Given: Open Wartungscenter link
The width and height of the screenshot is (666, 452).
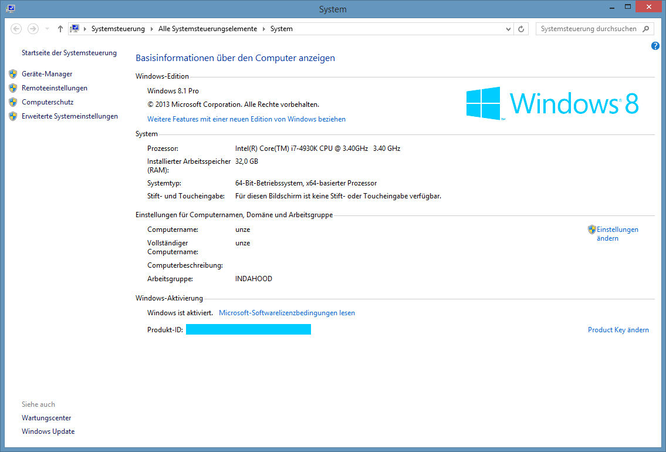Looking at the screenshot, I should (x=46, y=418).
